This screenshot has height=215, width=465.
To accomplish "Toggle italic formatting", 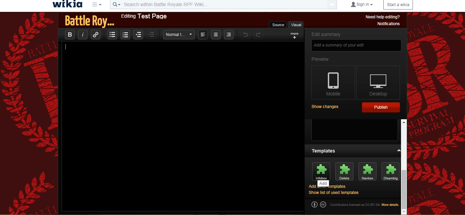I will (x=83, y=35).
